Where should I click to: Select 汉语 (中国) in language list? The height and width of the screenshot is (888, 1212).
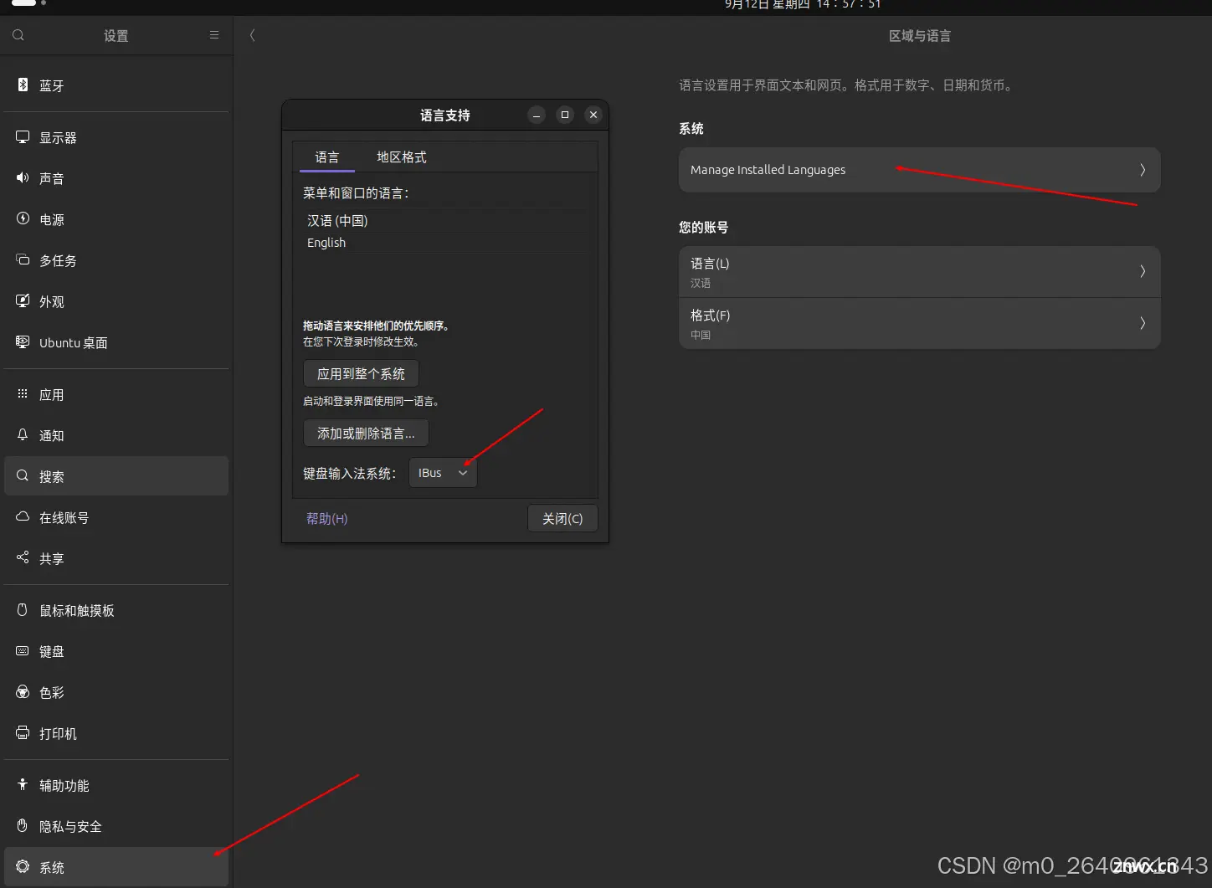[445, 221]
